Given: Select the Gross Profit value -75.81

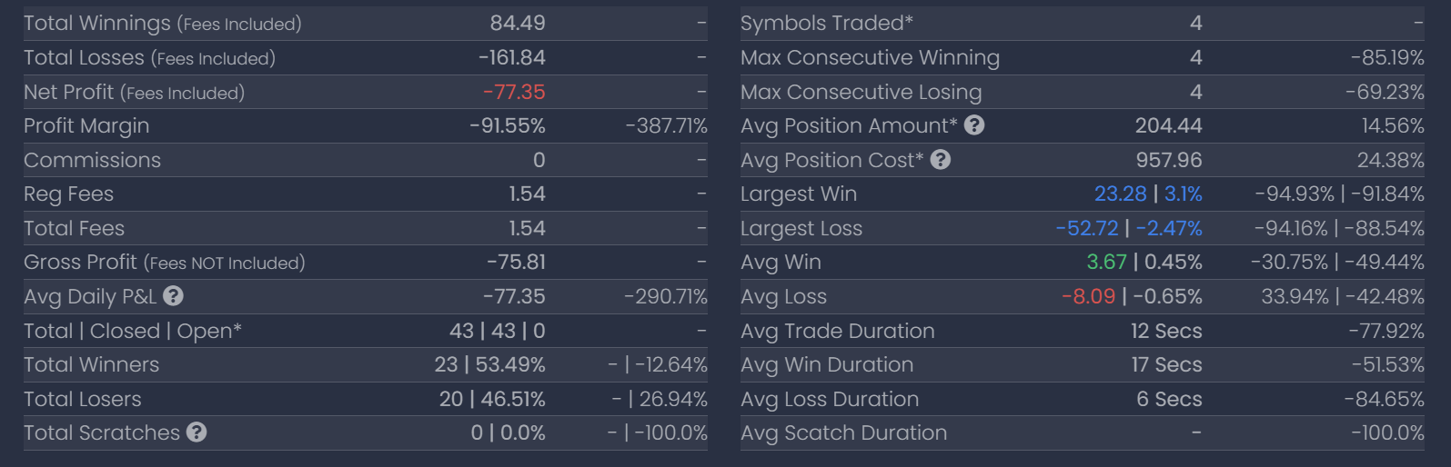Looking at the screenshot, I should point(516,262).
